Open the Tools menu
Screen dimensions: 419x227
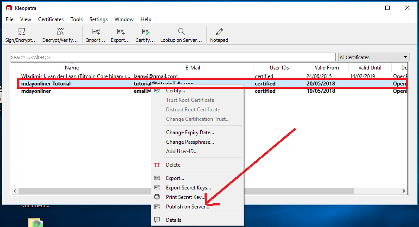pyautogui.click(x=77, y=19)
